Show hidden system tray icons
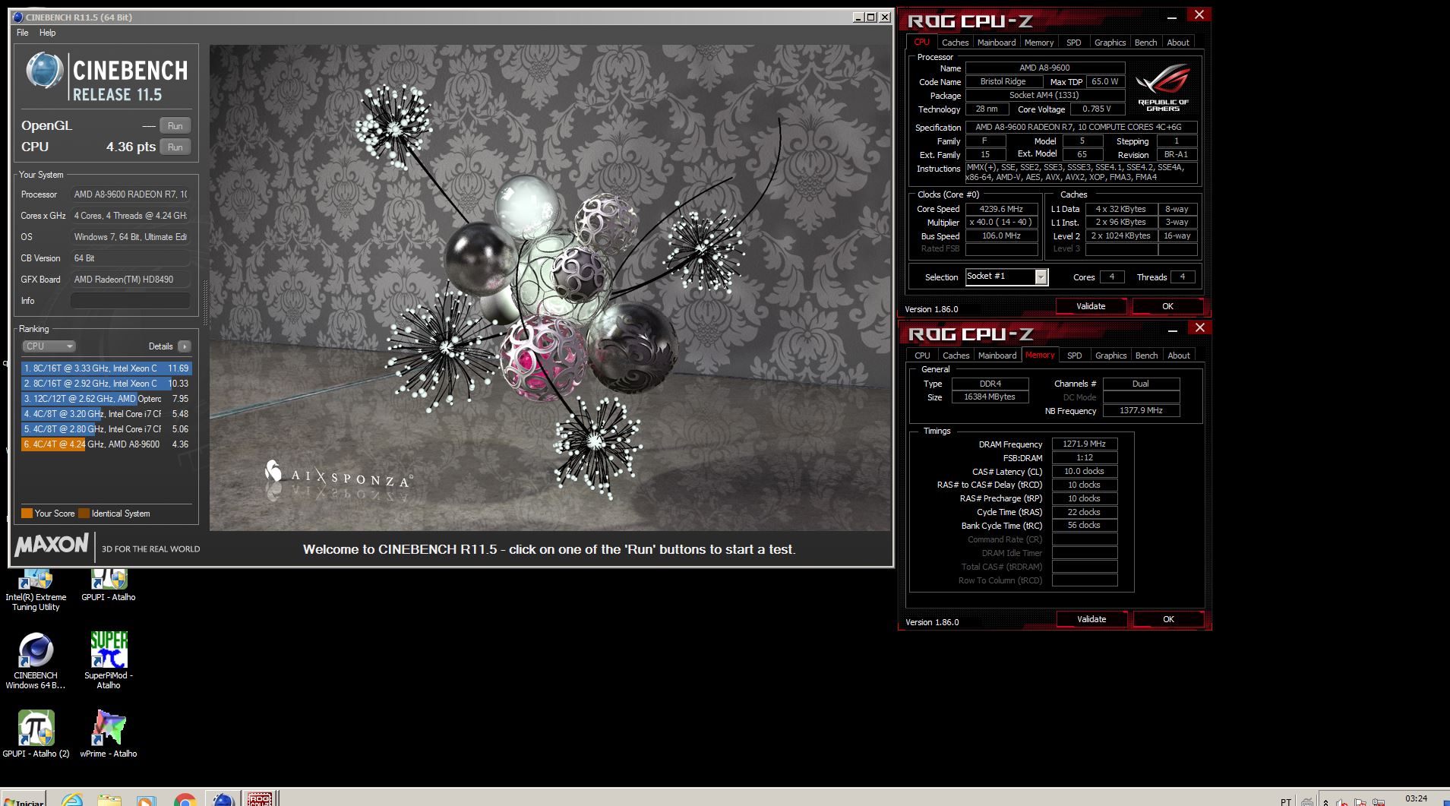 click(1325, 801)
